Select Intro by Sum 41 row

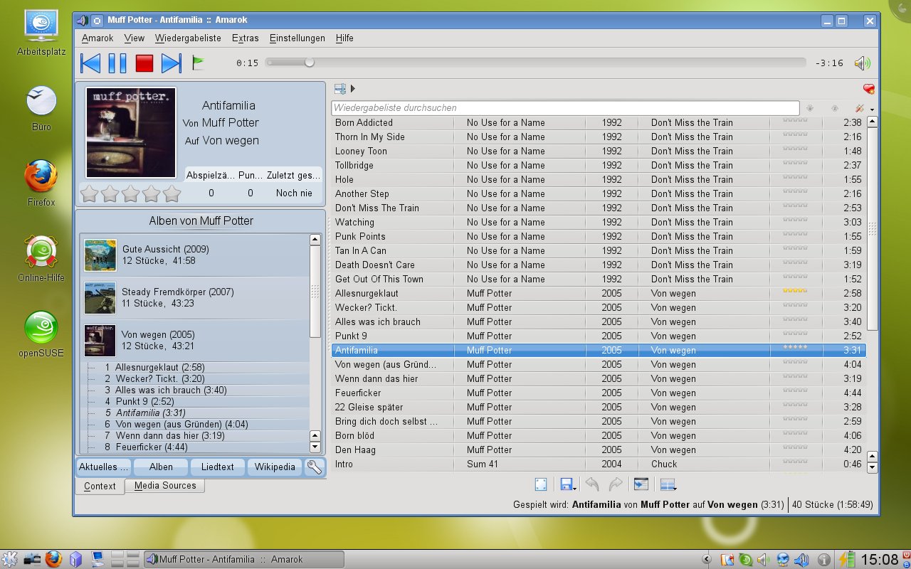tap(599, 464)
